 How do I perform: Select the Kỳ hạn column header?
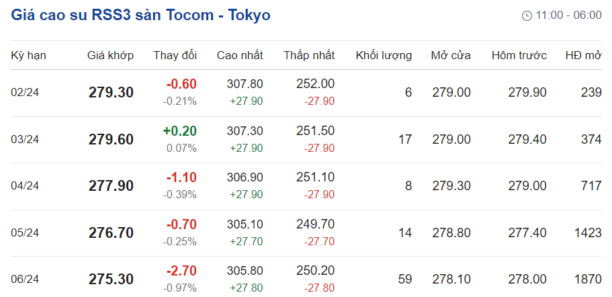28,55
